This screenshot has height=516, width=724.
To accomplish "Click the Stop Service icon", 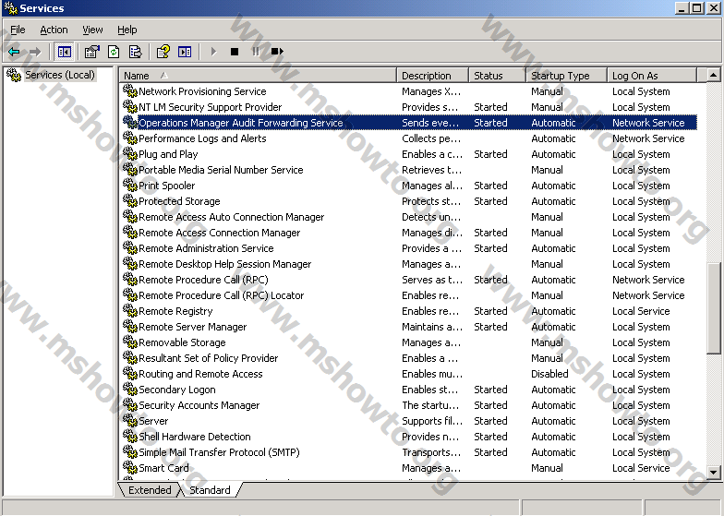I will pos(235,52).
